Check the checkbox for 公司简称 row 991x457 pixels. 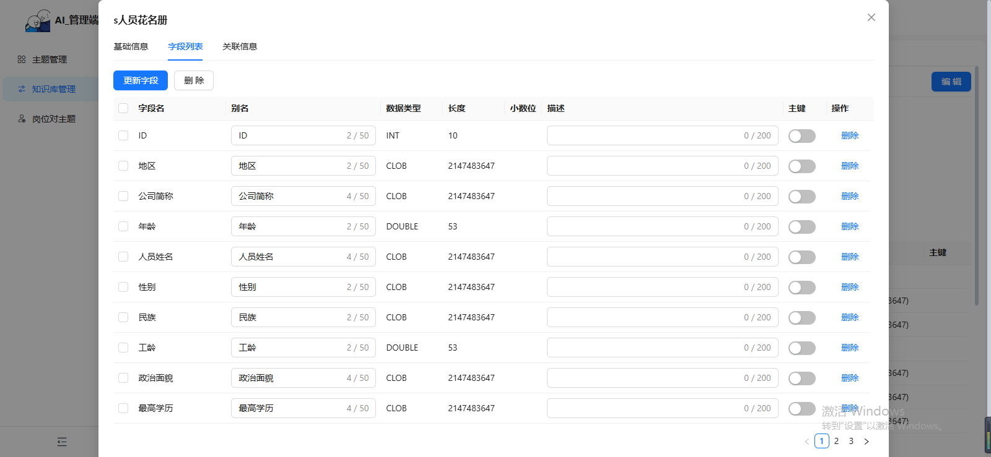tap(123, 196)
